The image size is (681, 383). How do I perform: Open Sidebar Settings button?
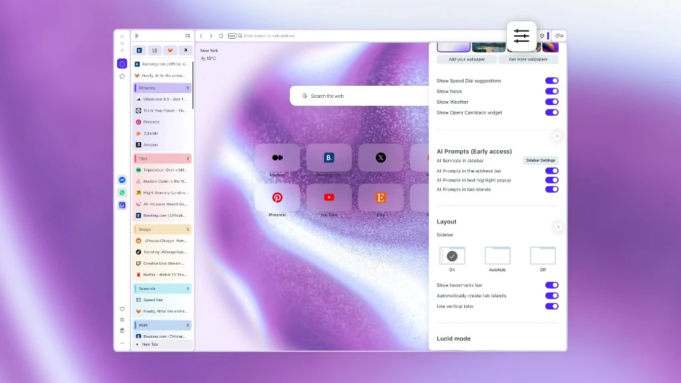(540, 161)
